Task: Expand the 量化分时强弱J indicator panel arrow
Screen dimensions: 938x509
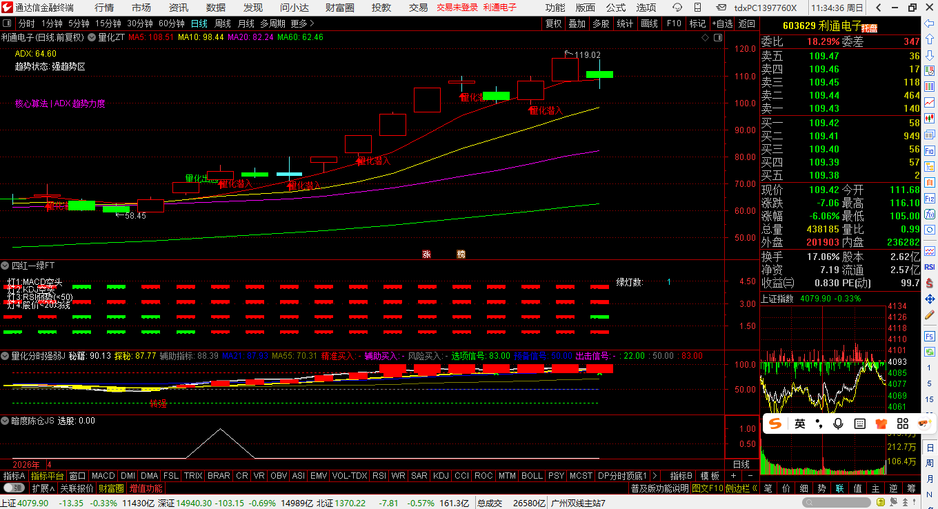Action: tap(6, 356)
